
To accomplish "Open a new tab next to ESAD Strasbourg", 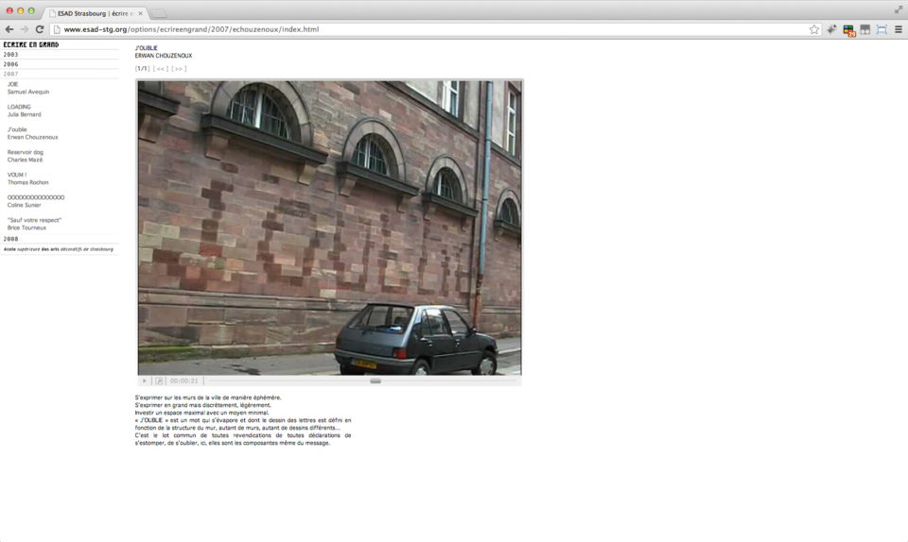I will coord(158,13).
